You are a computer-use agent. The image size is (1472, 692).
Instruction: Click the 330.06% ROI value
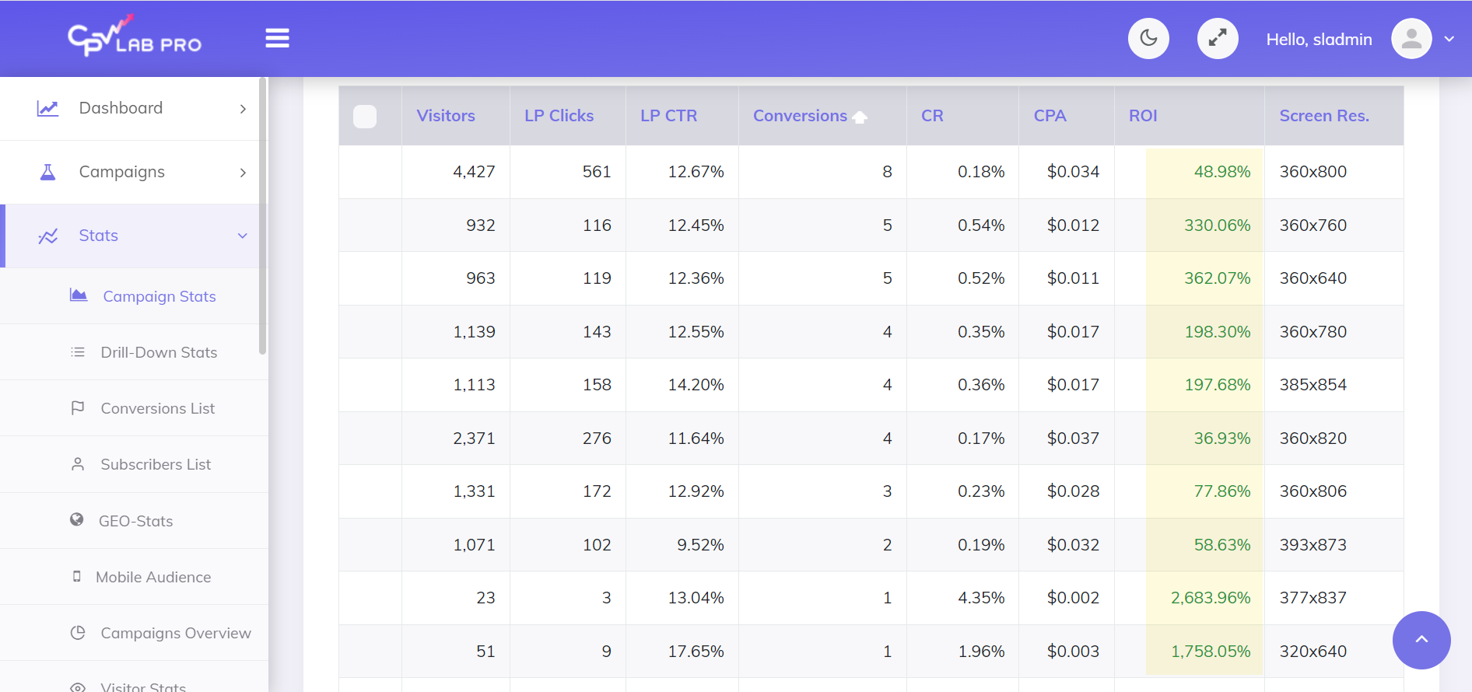1217,225
